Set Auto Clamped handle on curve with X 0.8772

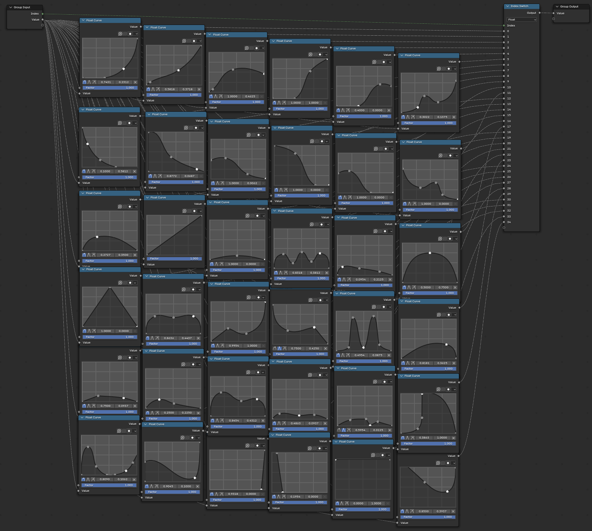click(160, 176)
